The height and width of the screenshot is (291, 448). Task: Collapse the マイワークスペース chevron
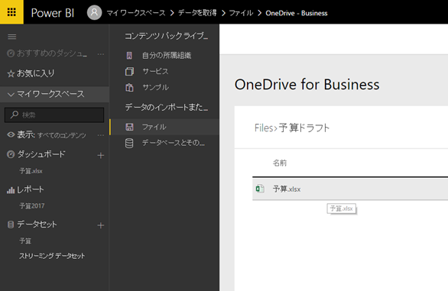tap(11, 94)
